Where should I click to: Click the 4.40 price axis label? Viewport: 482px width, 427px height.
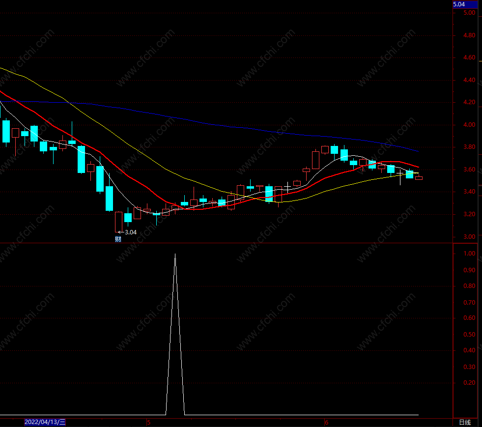tap(469, 80)
